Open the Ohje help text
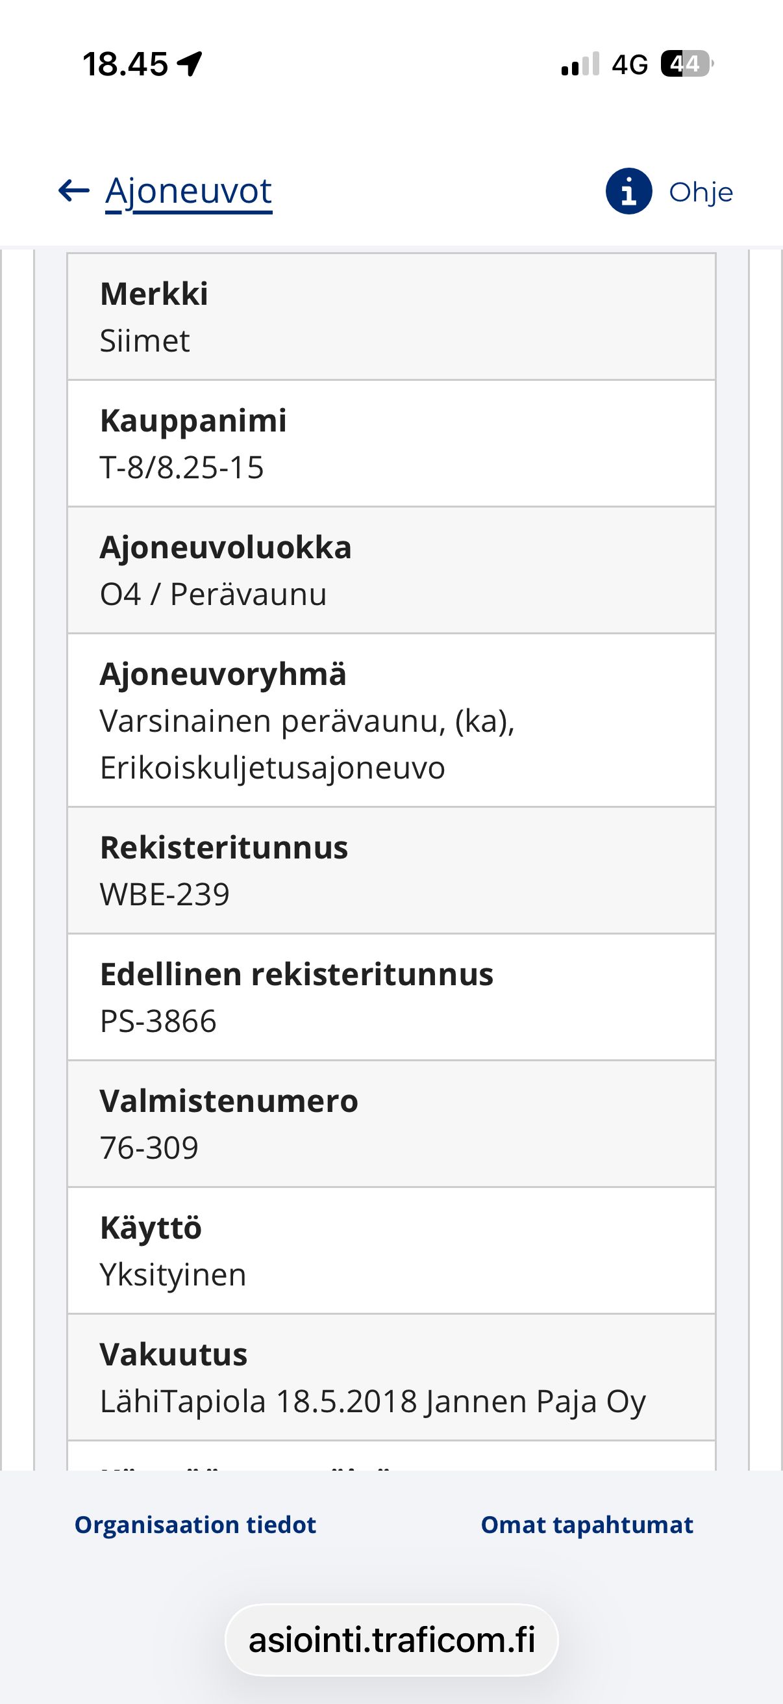Viewport: 783px width, 1704px height. (x=701, y=192)
